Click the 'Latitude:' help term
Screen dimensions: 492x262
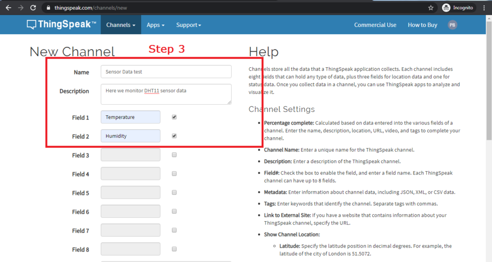(x=290, y=246)
